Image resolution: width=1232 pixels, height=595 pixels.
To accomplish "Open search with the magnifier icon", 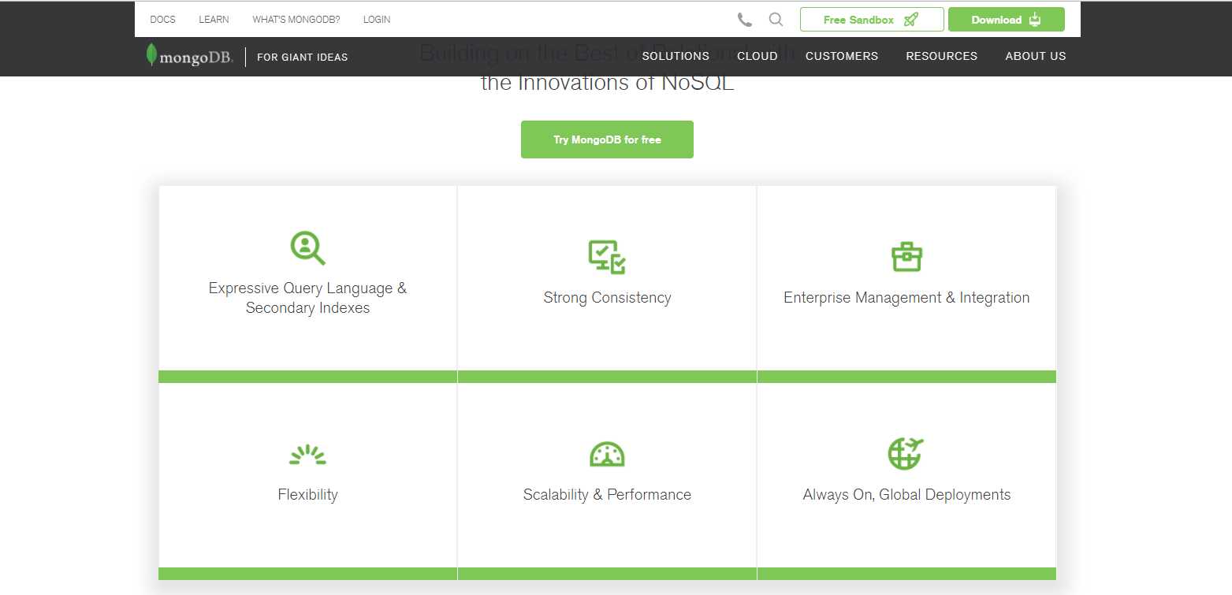I will coord(776,20).
